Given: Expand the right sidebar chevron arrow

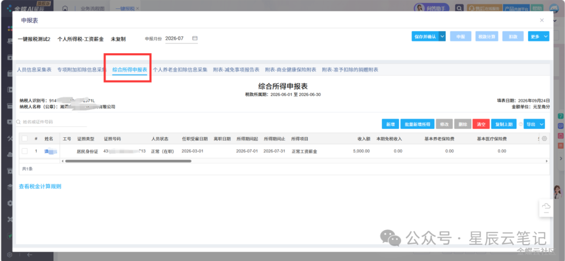Looking at the screenshot, I should click(561, 158).
